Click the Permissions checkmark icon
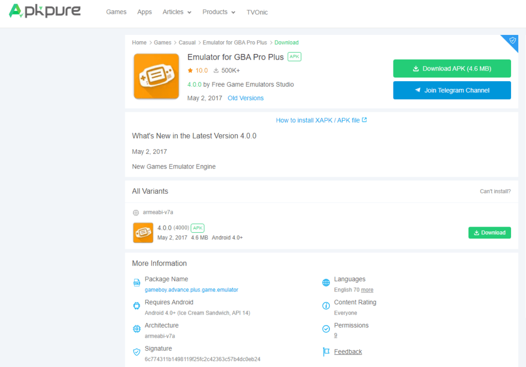 326,329
